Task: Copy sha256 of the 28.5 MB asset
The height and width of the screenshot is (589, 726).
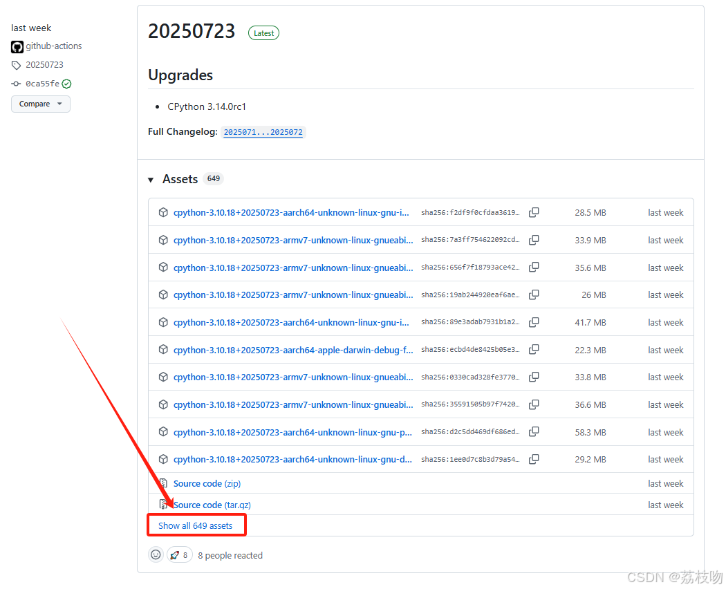Action: tap(534, 212)
